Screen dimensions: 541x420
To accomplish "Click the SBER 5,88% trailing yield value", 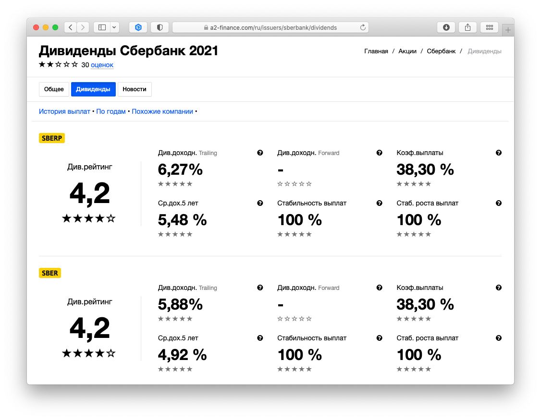I will coord(180,304).
